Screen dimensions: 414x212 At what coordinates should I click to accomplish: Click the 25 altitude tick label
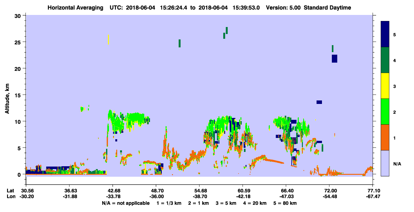point(18,42)
